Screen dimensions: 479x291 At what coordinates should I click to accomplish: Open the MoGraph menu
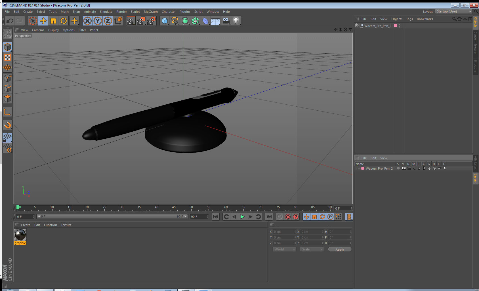click(151, 12)
